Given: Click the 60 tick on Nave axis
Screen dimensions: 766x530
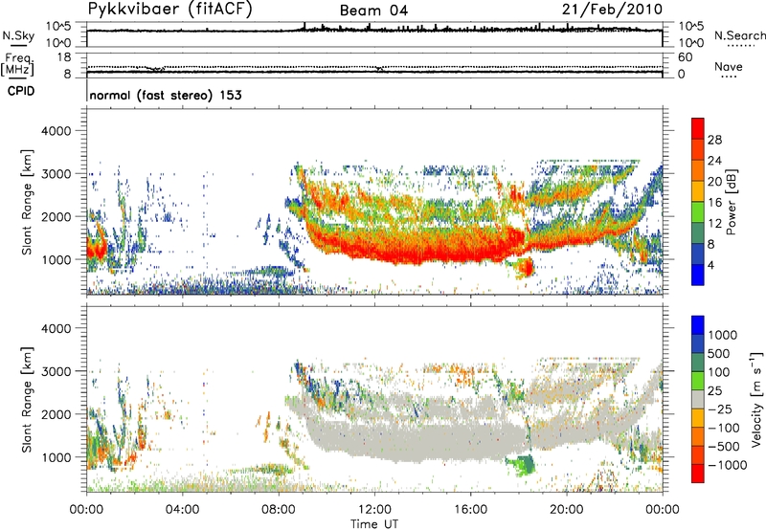Looking at the screenshot, I should click(x=686, y=57).
